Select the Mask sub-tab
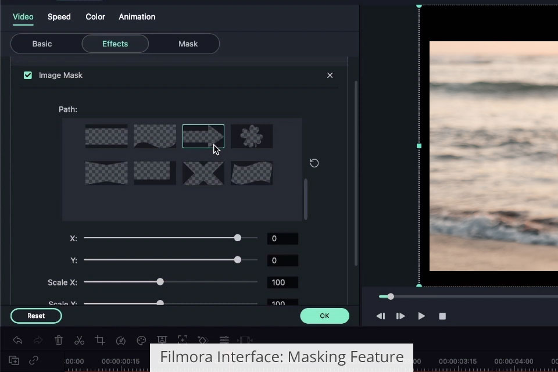558x372 pixels. click(x=188, y=44)
